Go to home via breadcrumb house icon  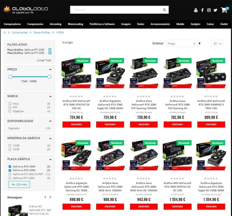click(x=5, y=33)
